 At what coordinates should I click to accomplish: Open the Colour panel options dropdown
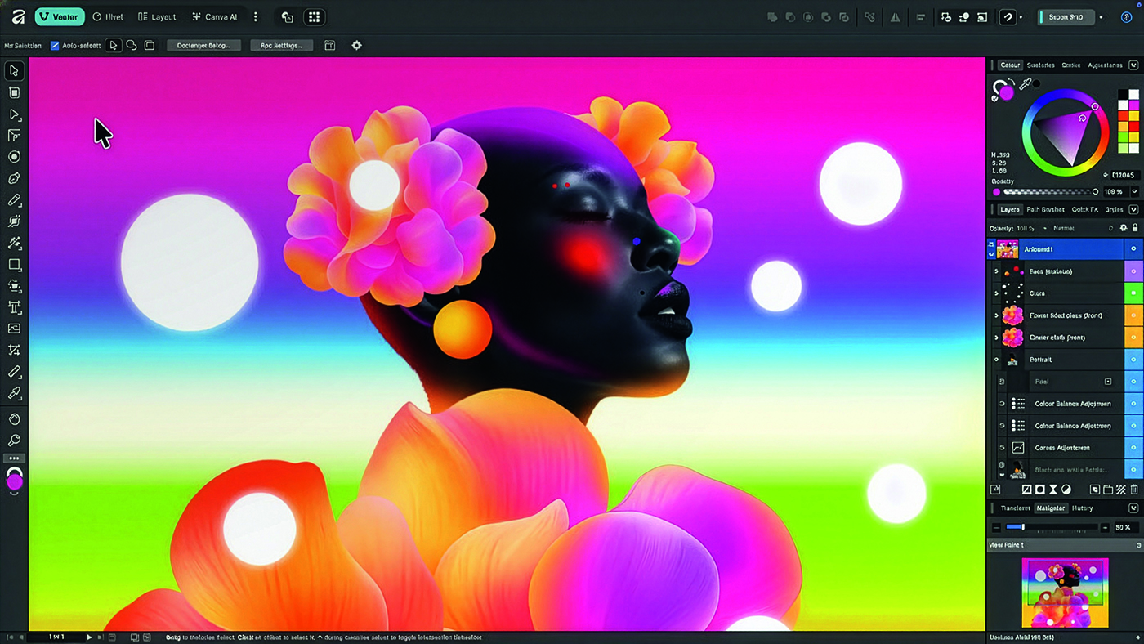1133,65
